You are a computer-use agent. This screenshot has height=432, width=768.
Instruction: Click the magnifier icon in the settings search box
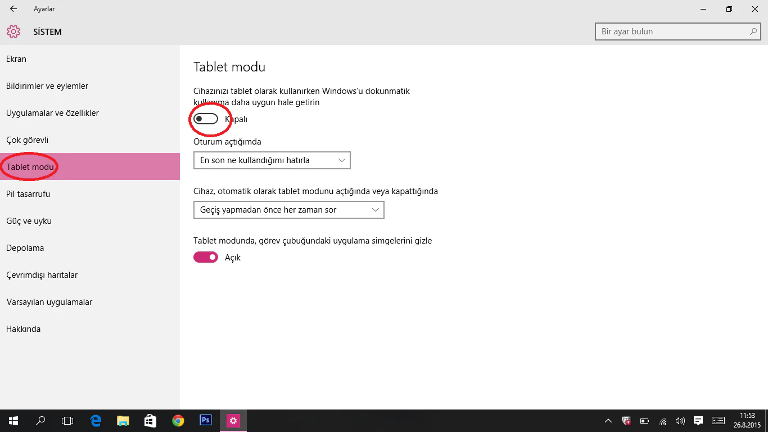coord(753,31)
